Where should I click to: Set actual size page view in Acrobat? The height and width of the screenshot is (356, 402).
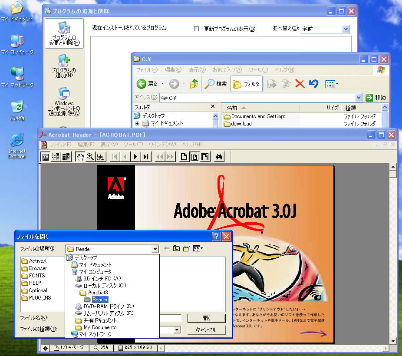coord(184,157)
